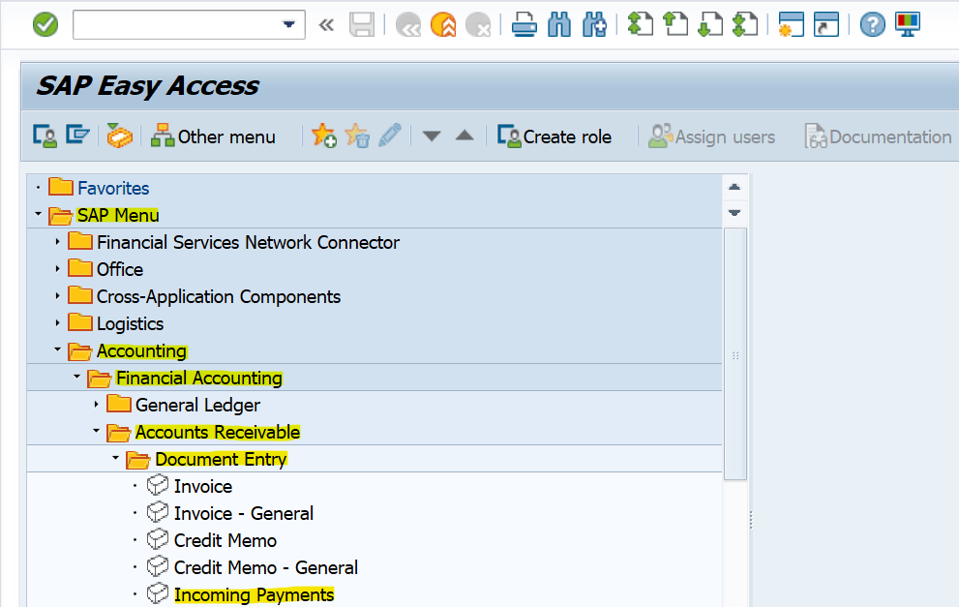
Task: Collapse the SAP Menu node arrow
Action: click(38, 214)
